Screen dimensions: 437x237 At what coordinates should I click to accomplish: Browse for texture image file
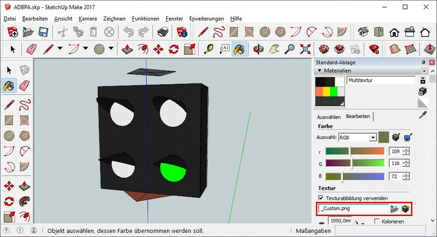(x=394, y=208)
